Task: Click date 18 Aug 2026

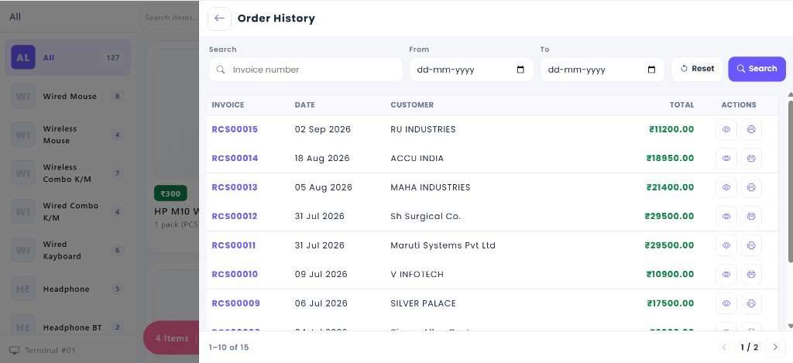Action: point(322,158)
